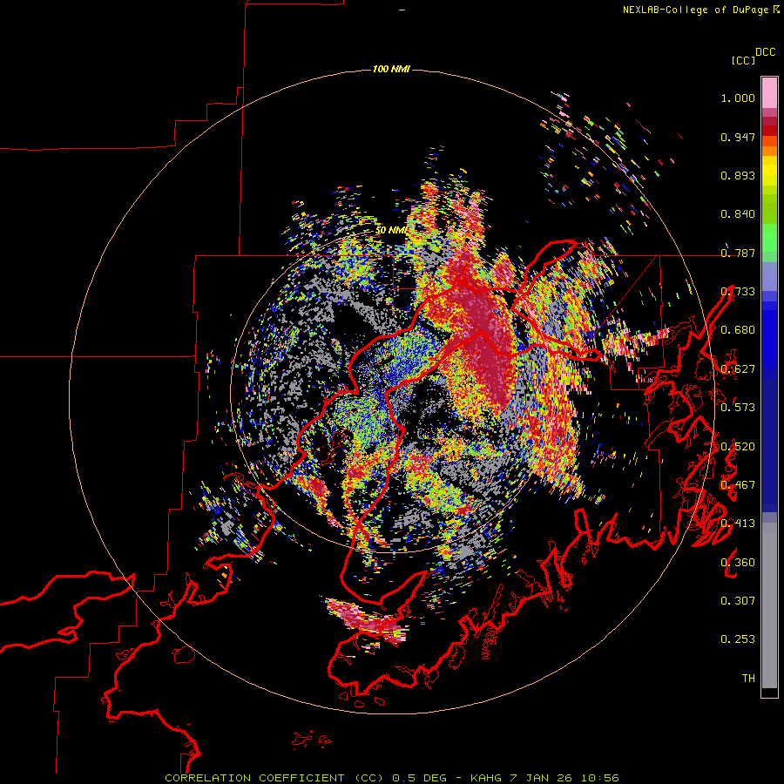Click the 0.787 legend value
Screen dimensions: 784x784
(738, 253)
